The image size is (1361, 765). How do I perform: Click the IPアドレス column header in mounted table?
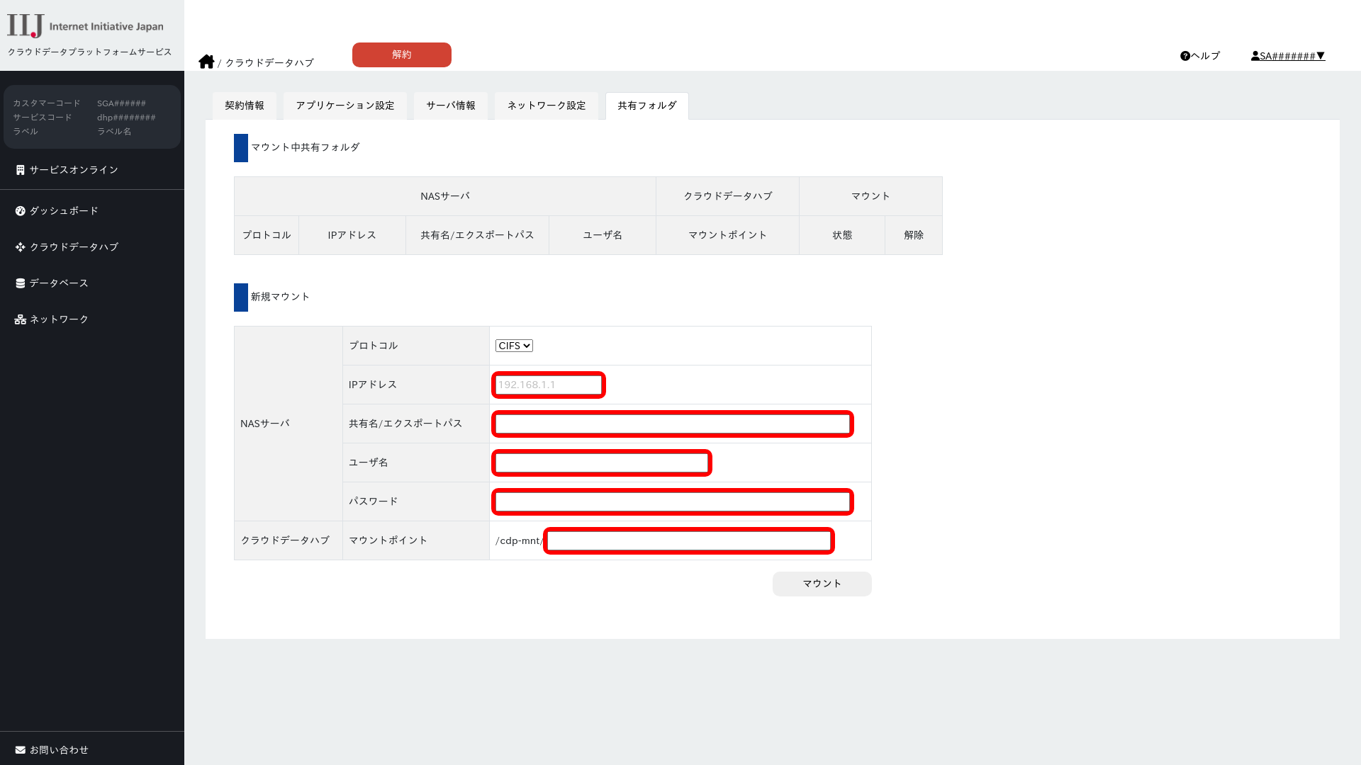point(352,235)
